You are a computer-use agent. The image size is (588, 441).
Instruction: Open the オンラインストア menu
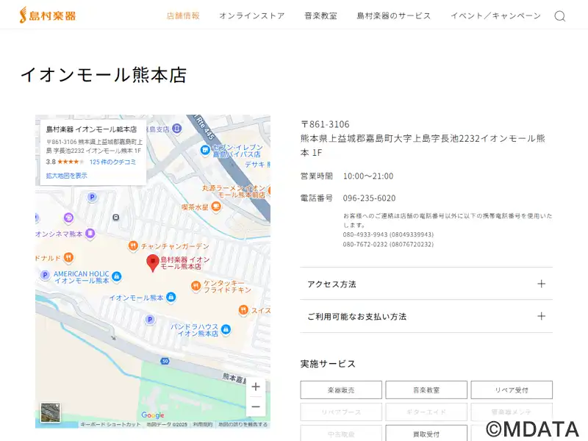click(252, 15)
